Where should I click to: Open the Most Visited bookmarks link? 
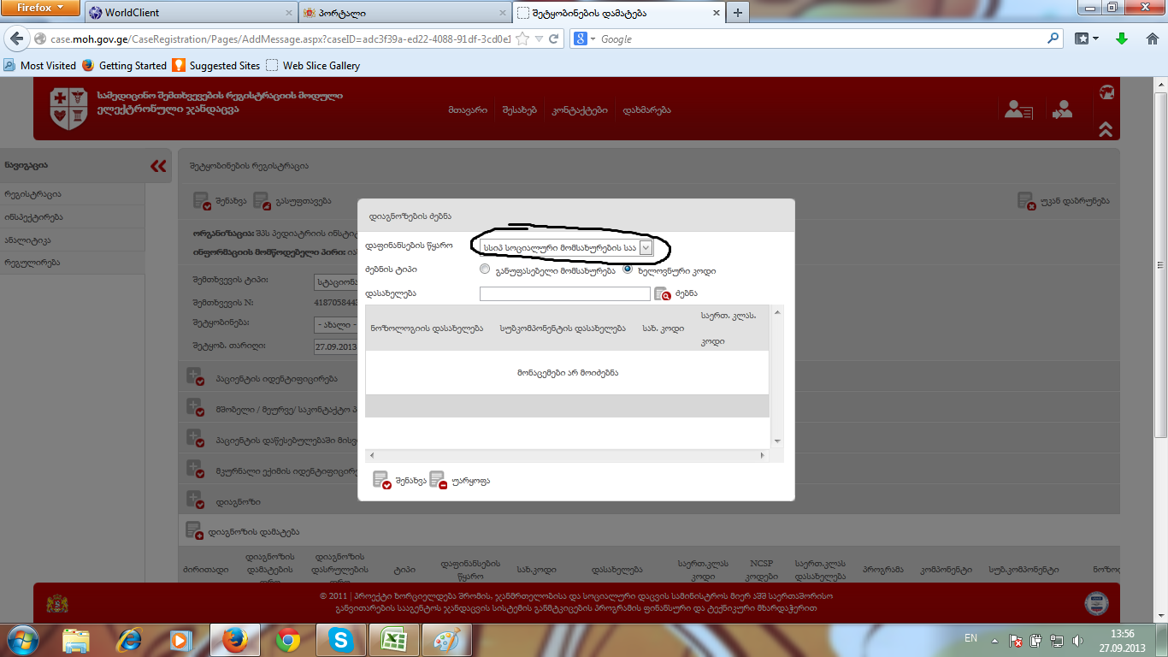pos(47,65)
